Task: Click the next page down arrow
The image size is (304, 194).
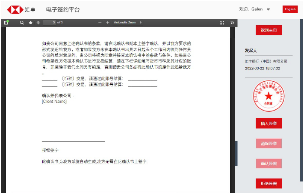Action: (38, 23)
